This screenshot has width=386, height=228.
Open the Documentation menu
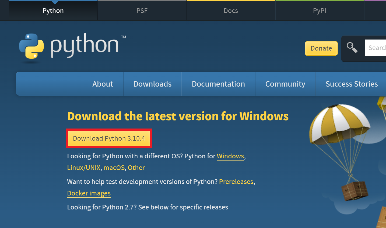tap(218, 84)
